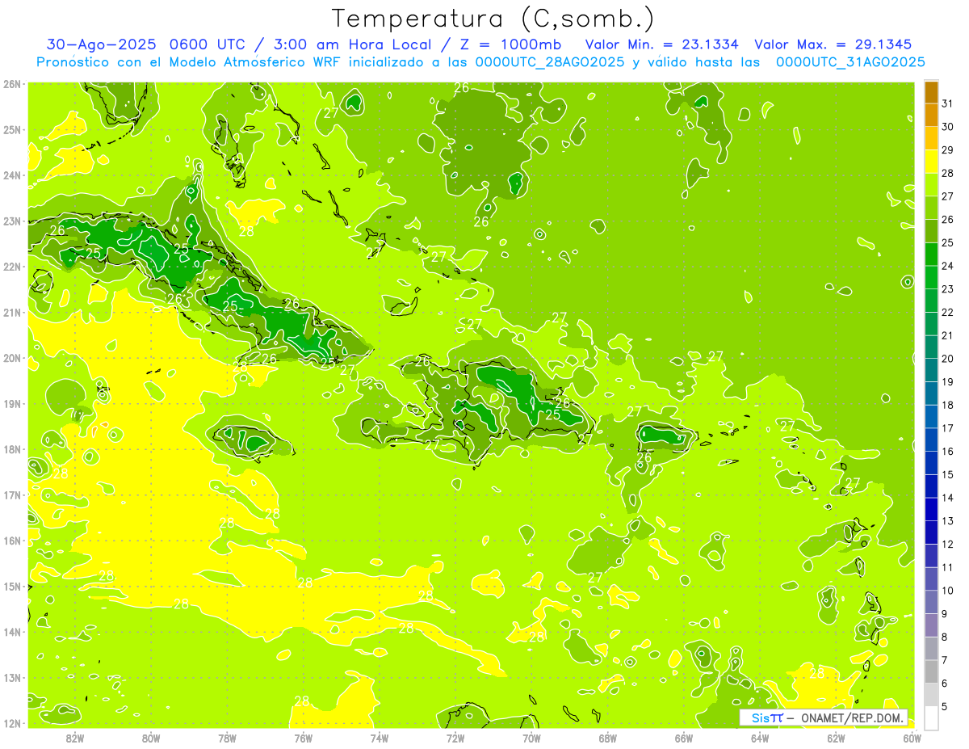Click the '22N' latitude axis label
Viewport: 969px width, 749px height.
[11, 267]
